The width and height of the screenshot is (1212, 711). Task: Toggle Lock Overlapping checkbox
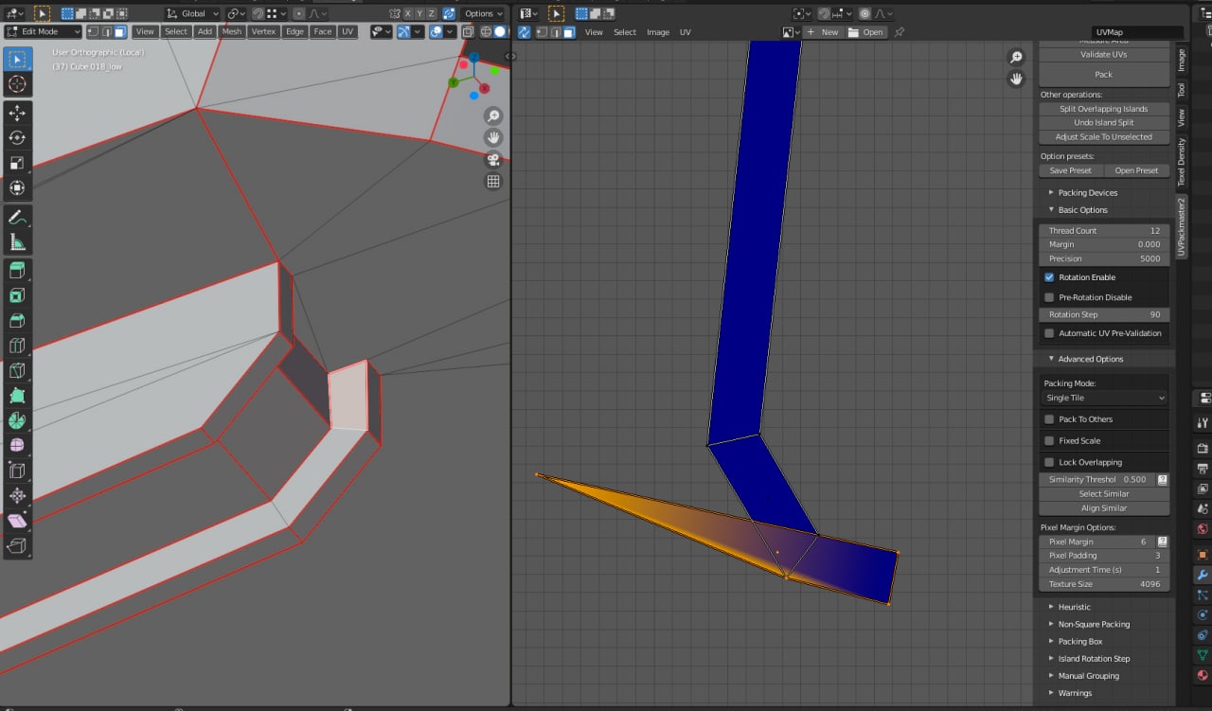coord(1049,462)
